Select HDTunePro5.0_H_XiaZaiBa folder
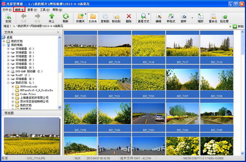 36,90
